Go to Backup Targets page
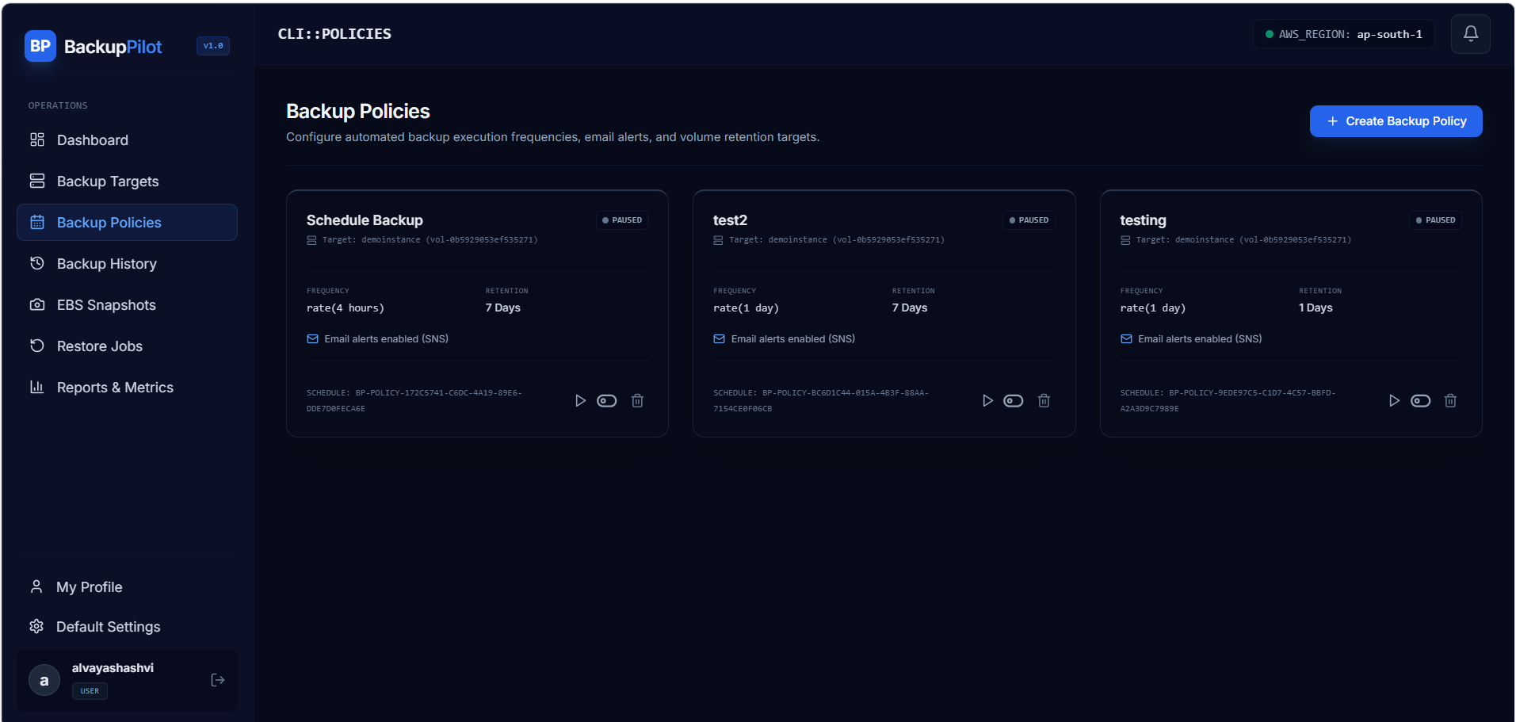This screenshot has width=1516, height=722. (127, 181)
